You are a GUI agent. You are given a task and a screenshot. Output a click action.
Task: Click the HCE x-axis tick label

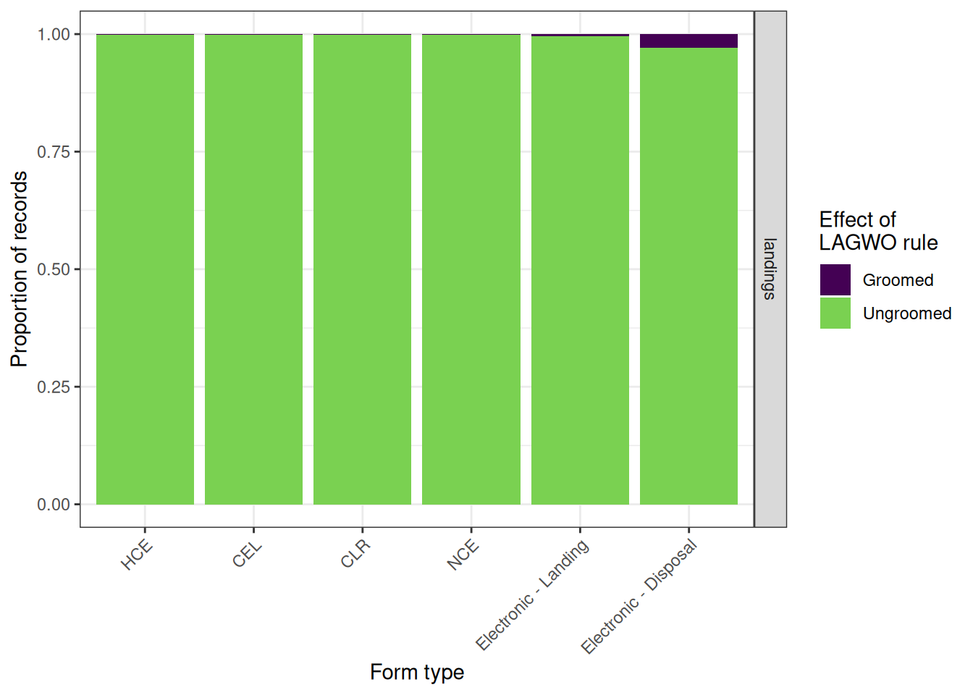(x=137, y=555)
